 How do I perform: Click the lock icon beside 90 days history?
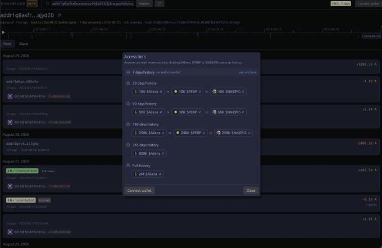click(x=128, y=104)
